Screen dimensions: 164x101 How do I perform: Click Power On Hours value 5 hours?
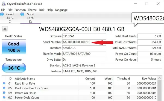[x=150, y=60]
